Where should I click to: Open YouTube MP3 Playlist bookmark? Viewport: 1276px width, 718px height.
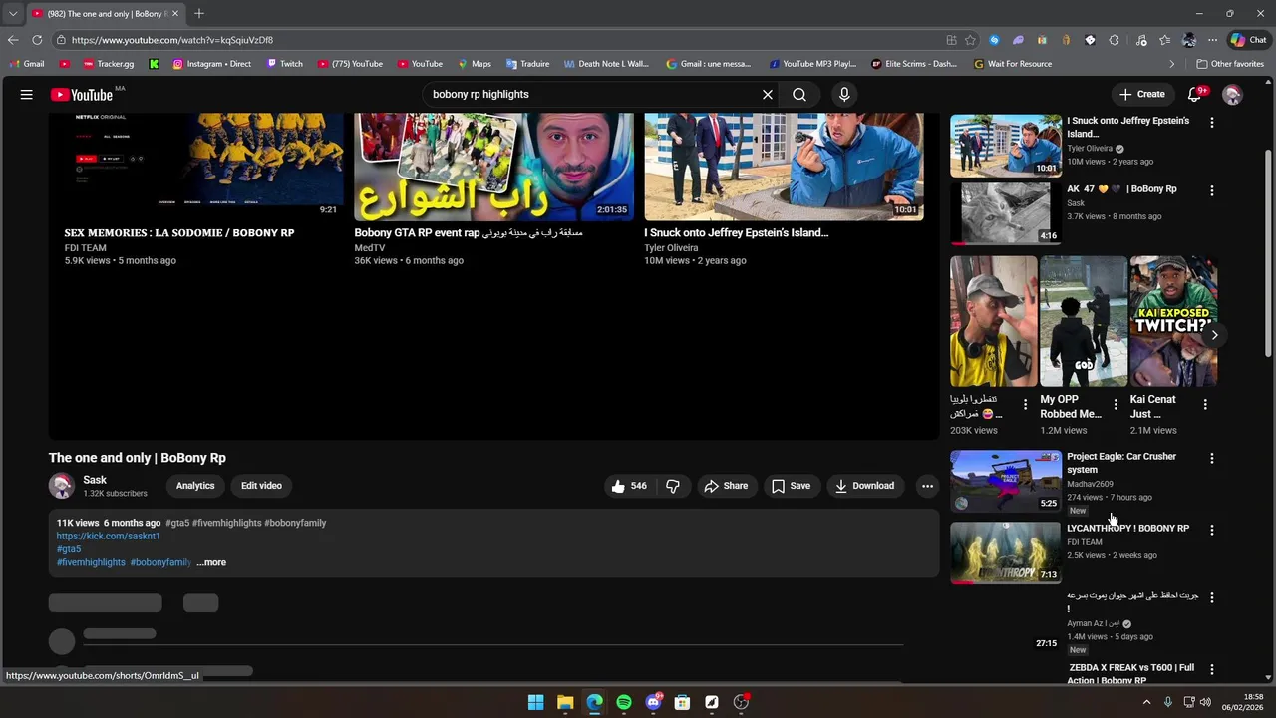(x=811, y=64)
